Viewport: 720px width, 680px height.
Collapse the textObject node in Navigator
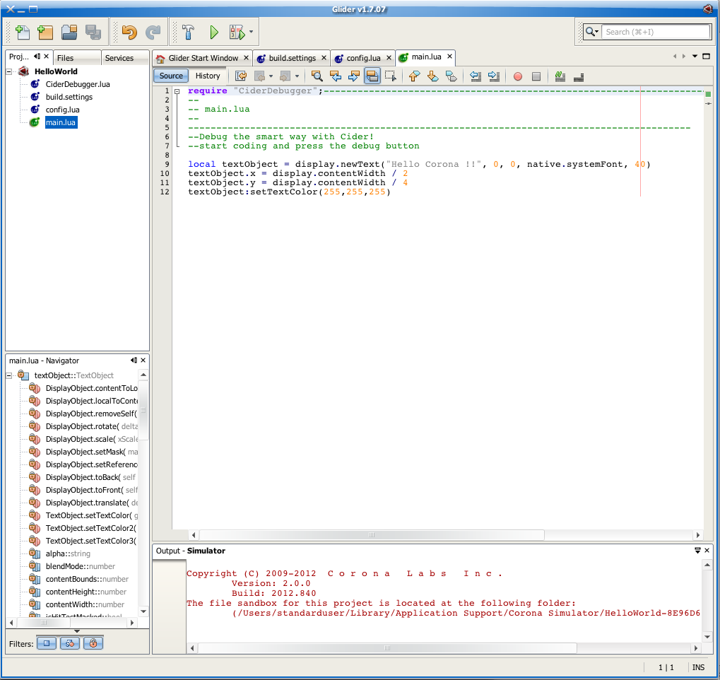click(10, 375)
